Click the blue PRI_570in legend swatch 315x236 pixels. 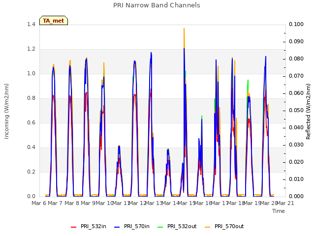[x=117, y=227]
